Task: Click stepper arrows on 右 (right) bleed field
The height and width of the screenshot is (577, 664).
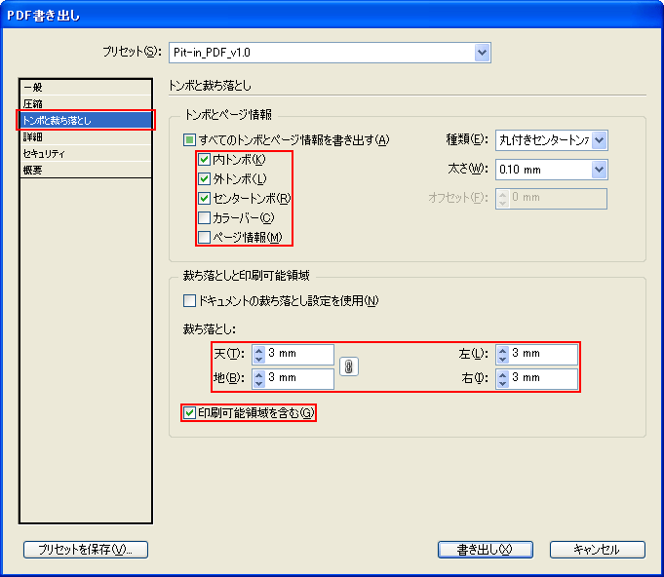Action: [x=502, y=378]
